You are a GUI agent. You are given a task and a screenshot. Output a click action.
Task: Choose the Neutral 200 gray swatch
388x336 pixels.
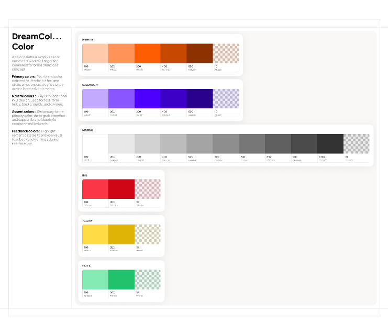pos(121,144)
